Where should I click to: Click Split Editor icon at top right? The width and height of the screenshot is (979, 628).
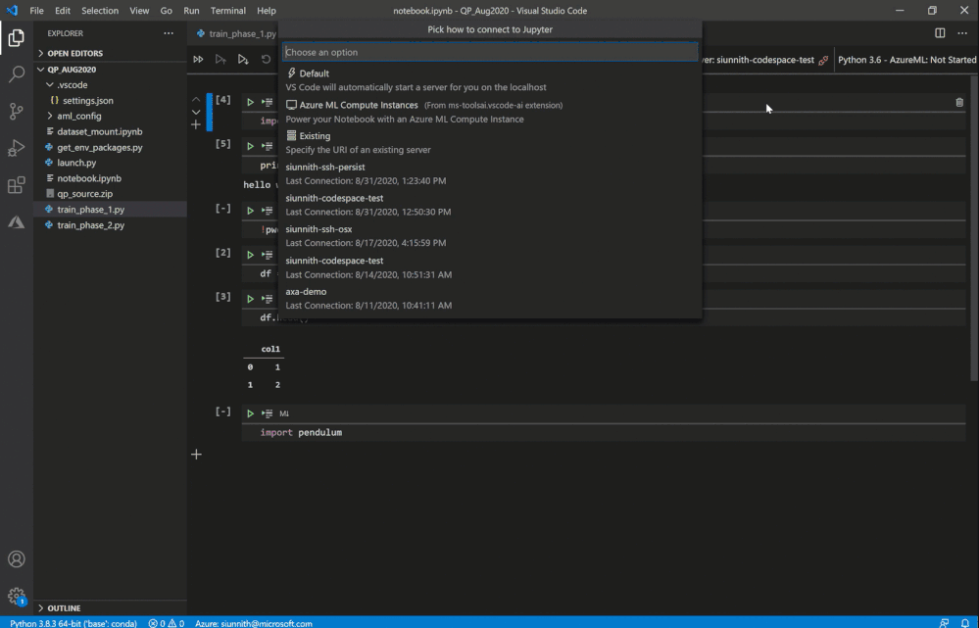coord(940,33)
